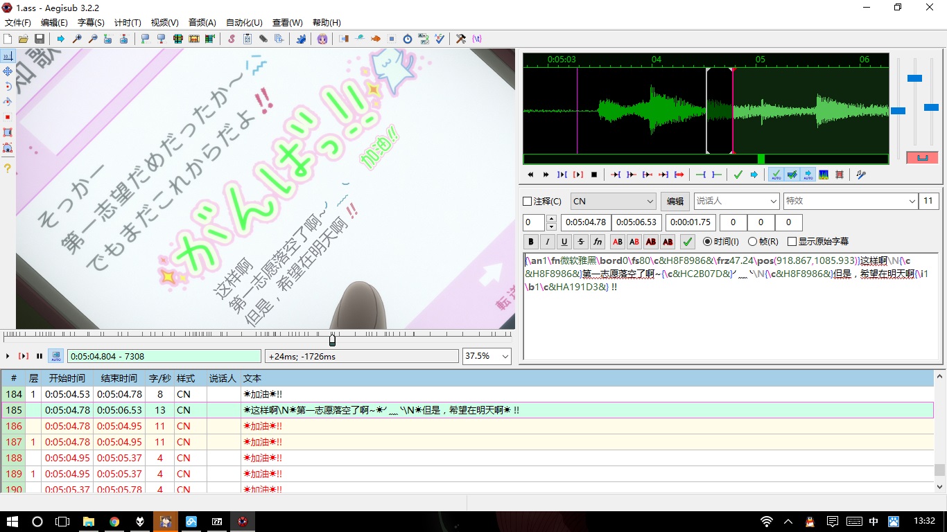Click the Jump To blue arrow icon
The height and width of the screenshot is (532, 947).
pos(61,39)
